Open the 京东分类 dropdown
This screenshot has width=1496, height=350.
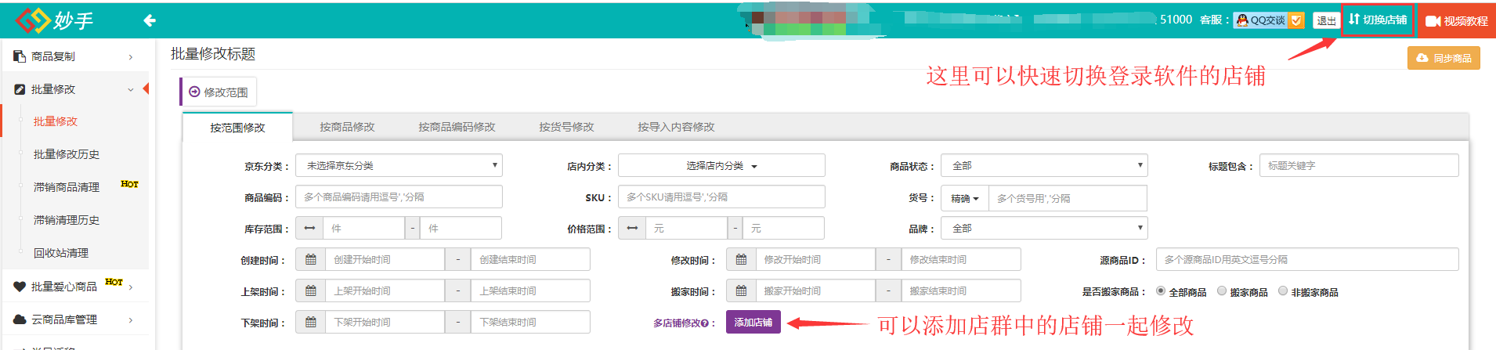(399, 166)
